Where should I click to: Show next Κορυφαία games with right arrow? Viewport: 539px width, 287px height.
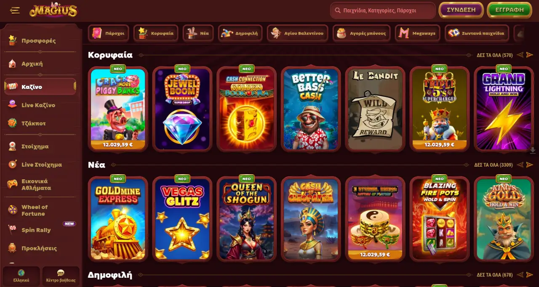(x=530, y=55)
